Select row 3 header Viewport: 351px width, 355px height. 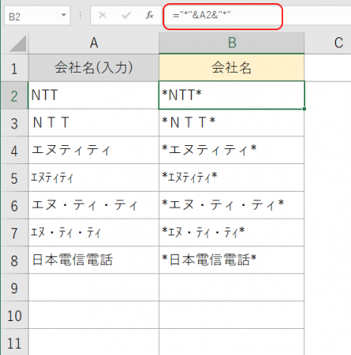[x=14, y=123]
